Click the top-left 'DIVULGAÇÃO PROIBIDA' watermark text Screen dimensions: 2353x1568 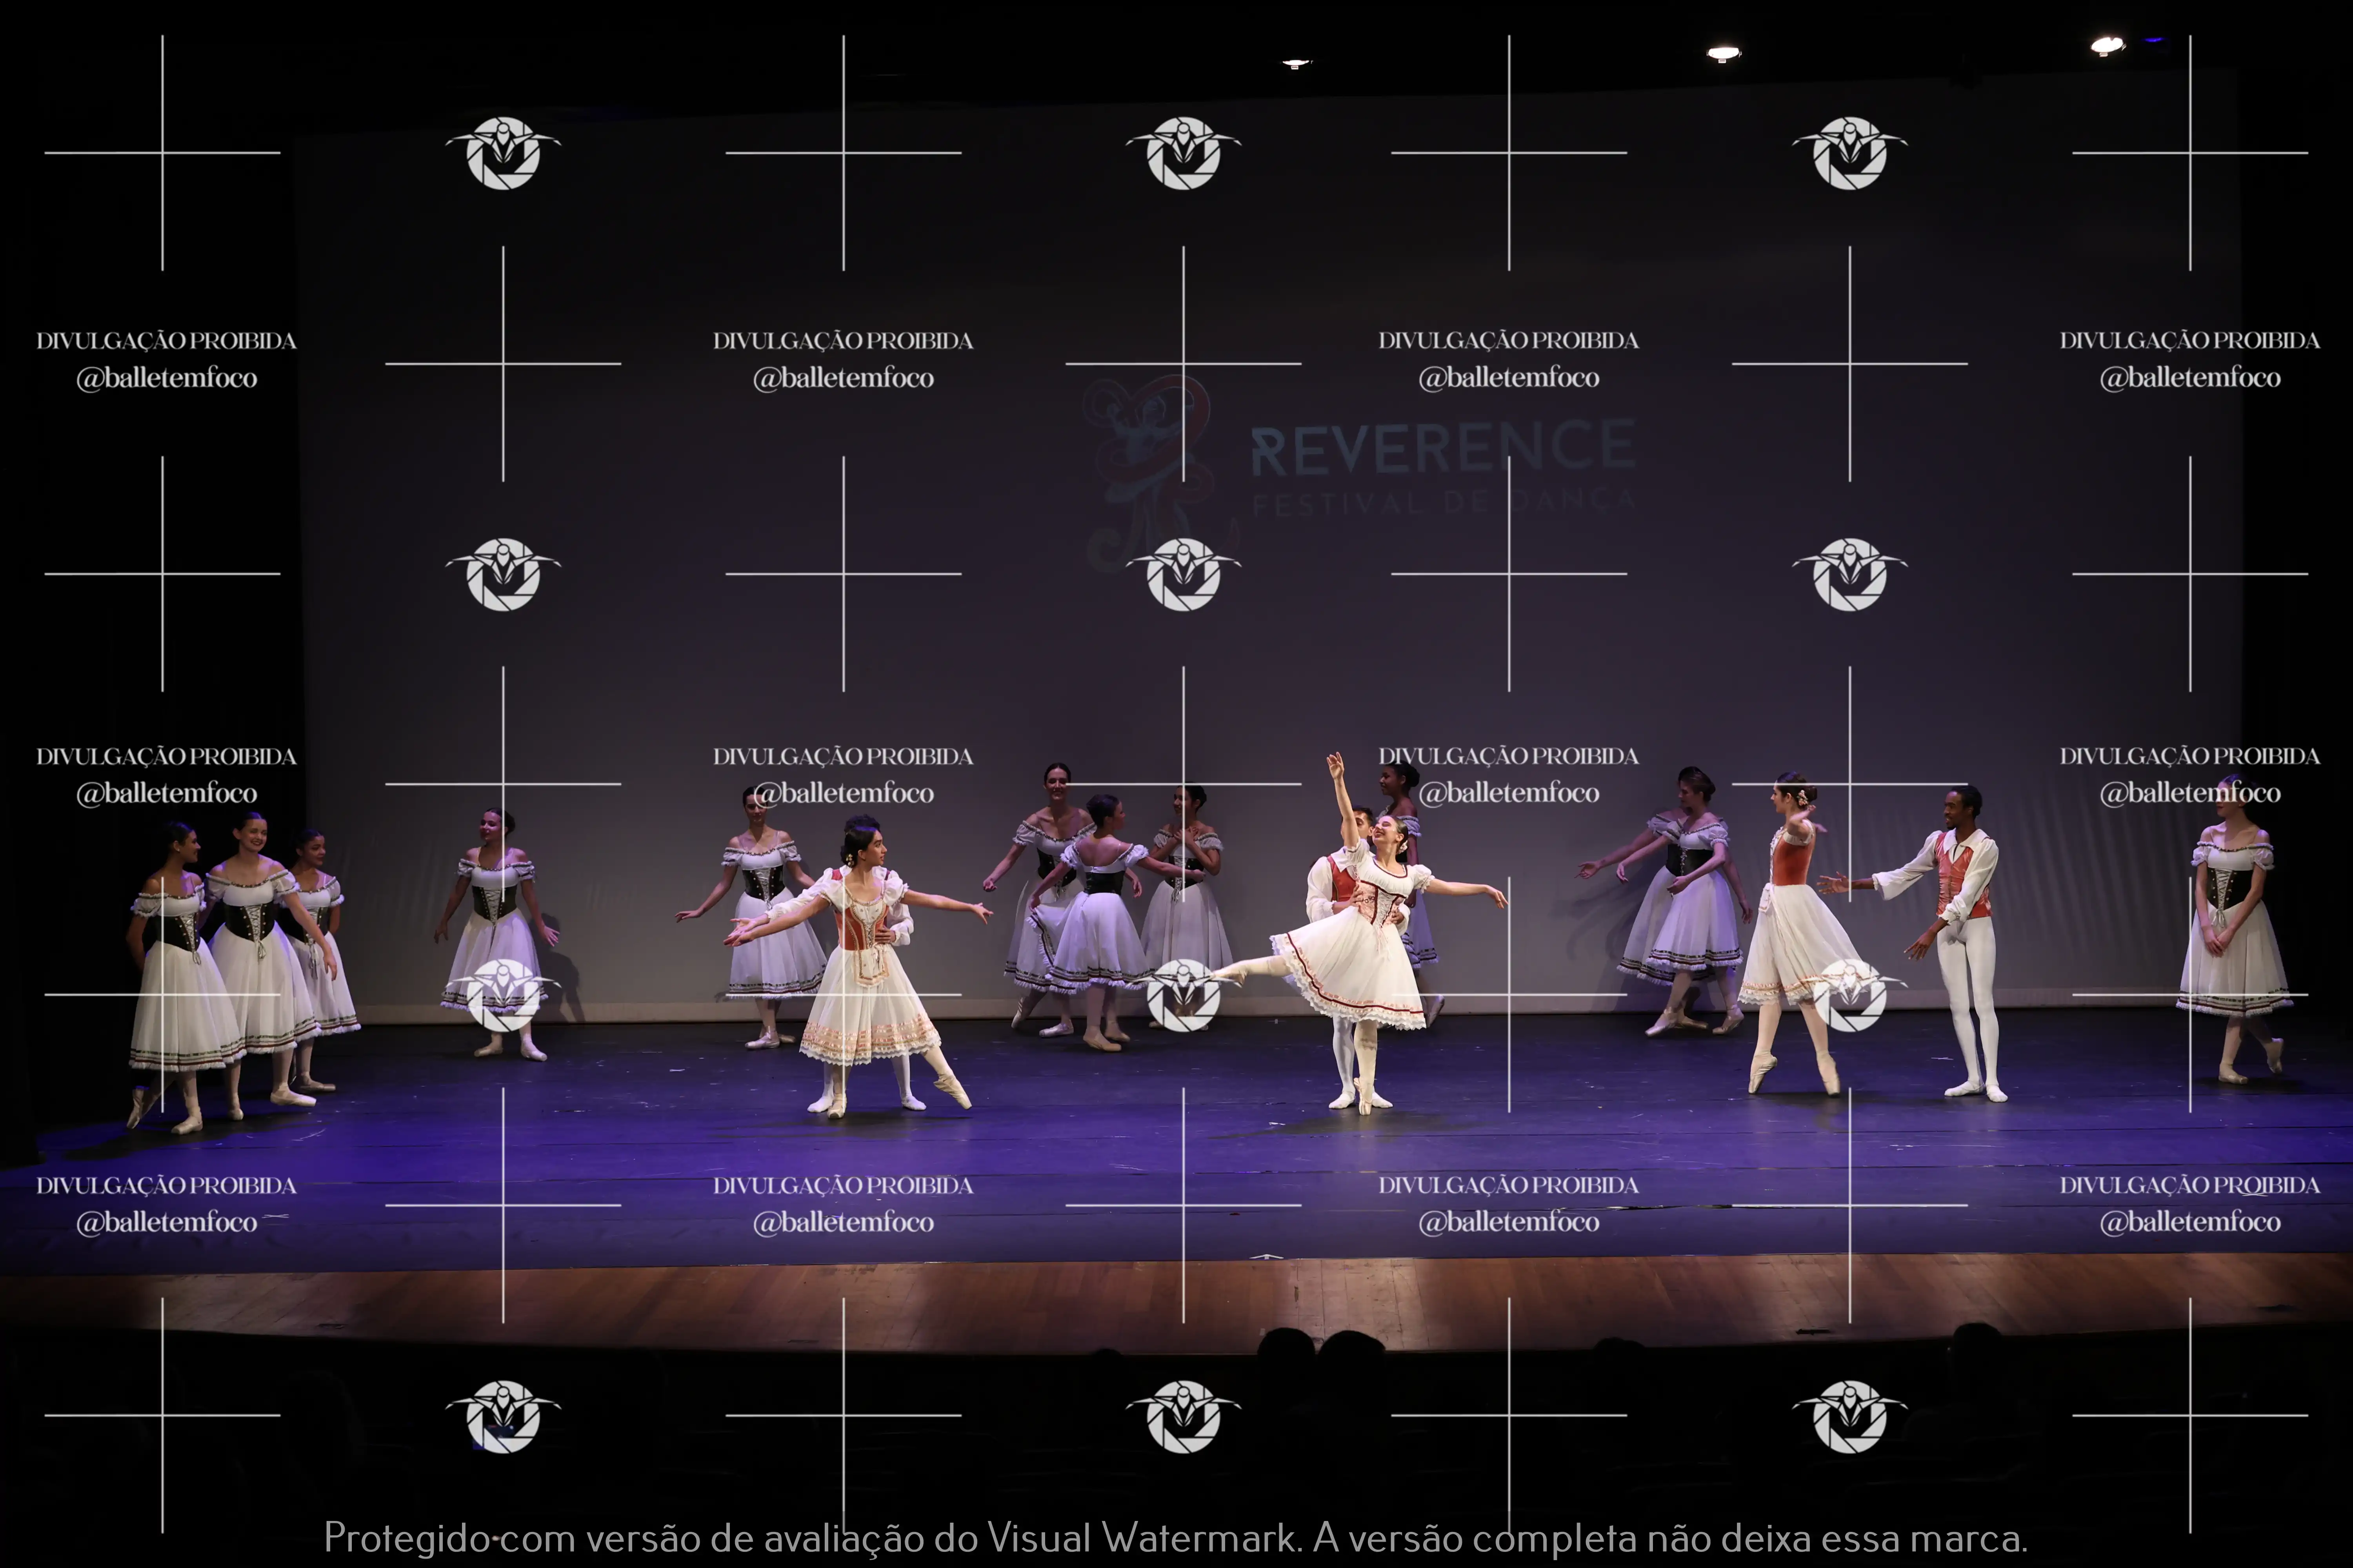click(x=166, y=341)
